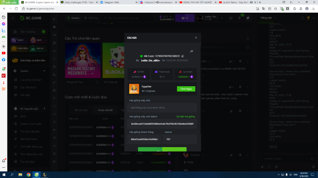Screen dimensions: 318x178
Task: Copy the bet ID using the copy icon
Action: click(x=183, y=56)
